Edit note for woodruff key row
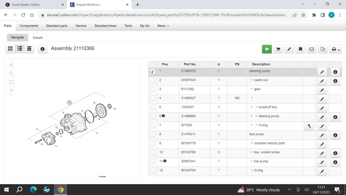The height and width of the screenshot is (195, 346). click(x=322, y=108)
